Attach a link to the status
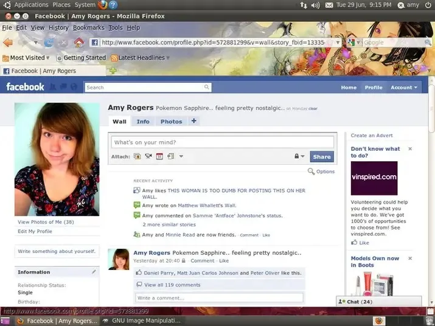Screen dimensions: 435x326 (x=170, y=156)
